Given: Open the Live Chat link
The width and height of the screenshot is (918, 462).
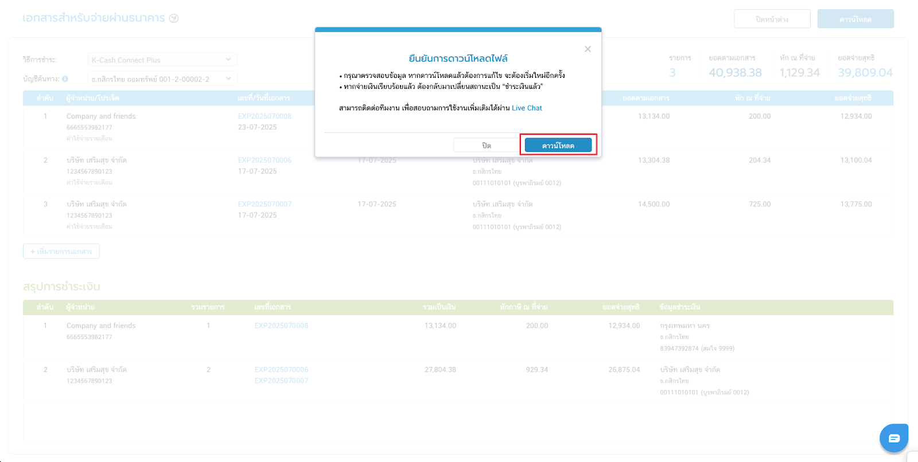Looking at the screenshot, I should coord(526,108).
